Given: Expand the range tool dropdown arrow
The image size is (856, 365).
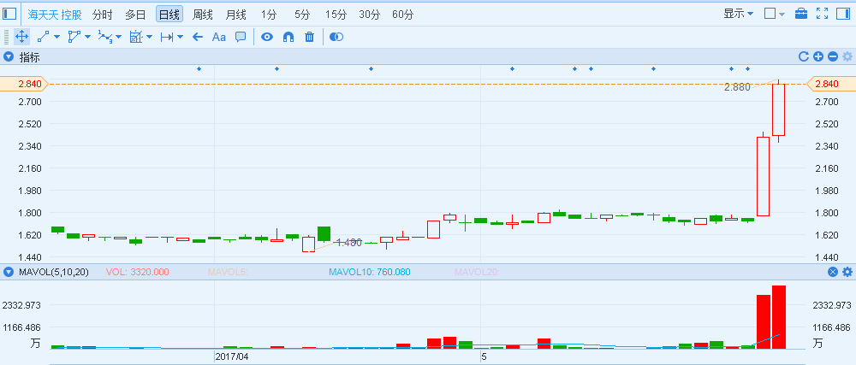Looking at the screenshot, I should click(x=180, y=38).
